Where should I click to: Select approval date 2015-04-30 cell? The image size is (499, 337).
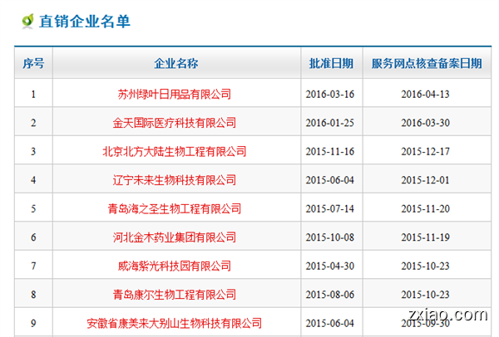pos(330,266)
